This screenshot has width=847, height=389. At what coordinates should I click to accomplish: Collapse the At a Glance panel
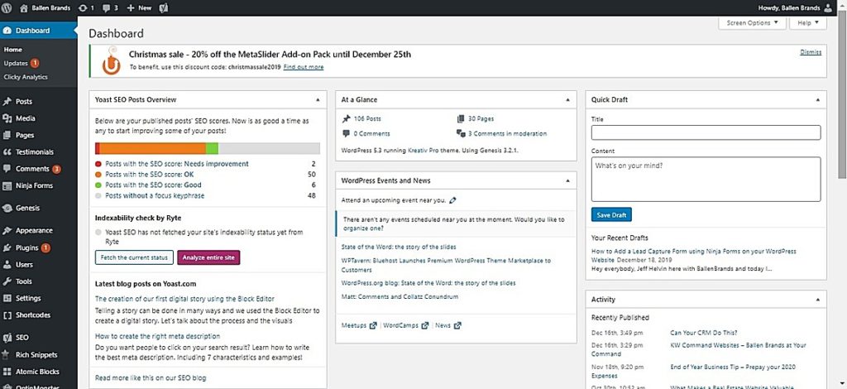tap(567, 100)
